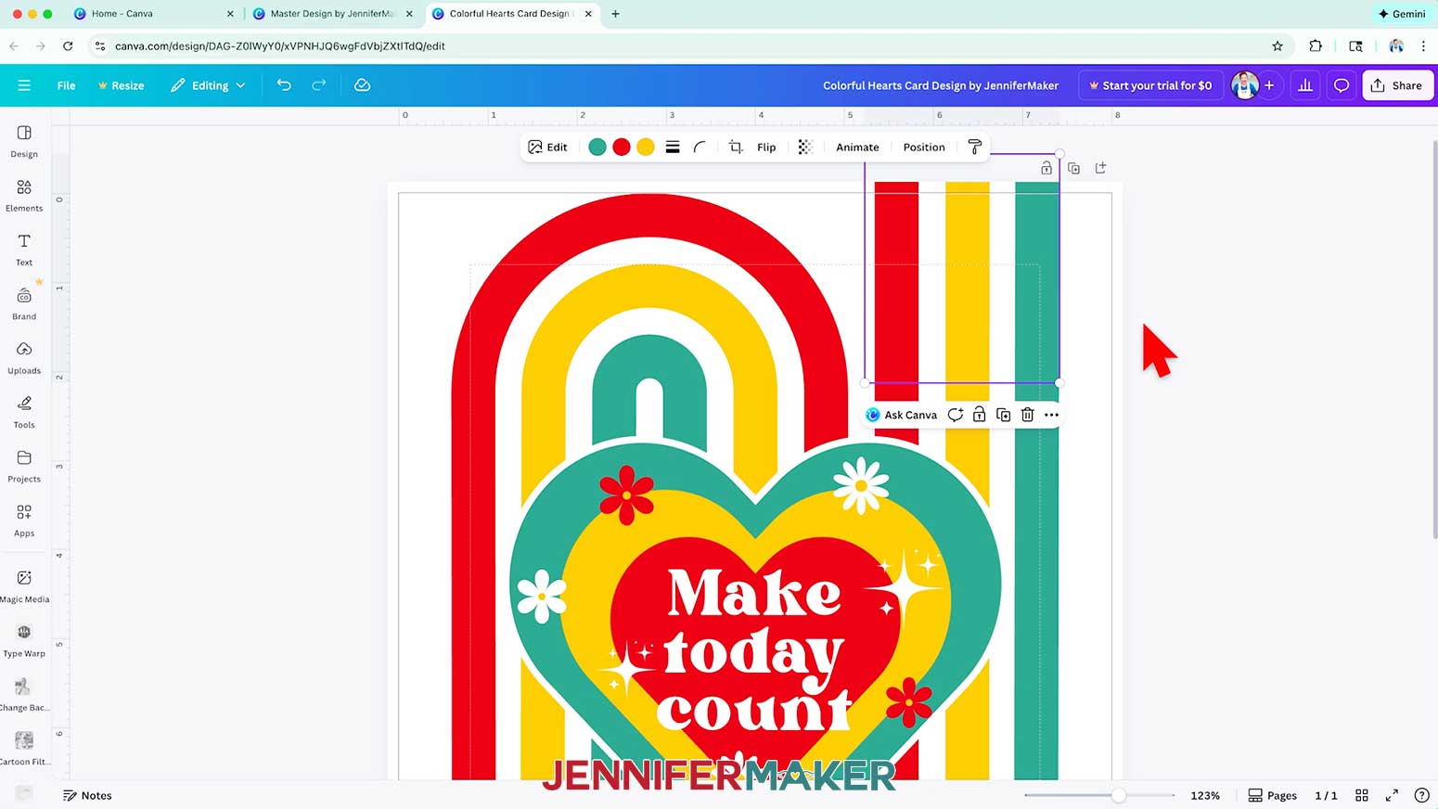Duplicate the selected element in floating toolbar
The image size is (1438, 809).
point(1003,415)
